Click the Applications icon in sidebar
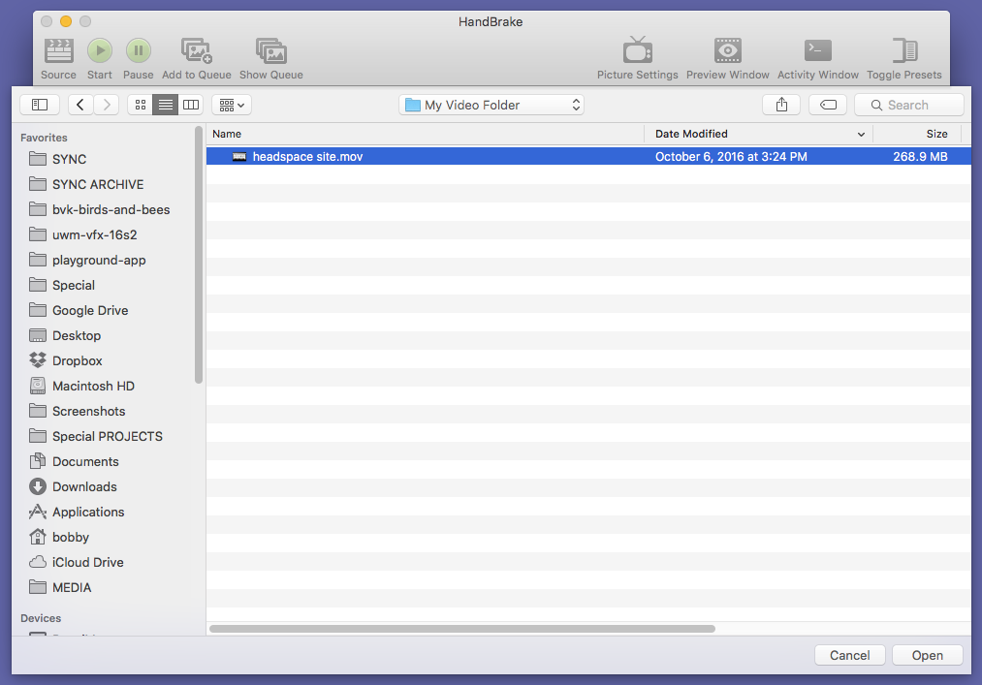The image size is (982, 685). click(x=38, y=512)
